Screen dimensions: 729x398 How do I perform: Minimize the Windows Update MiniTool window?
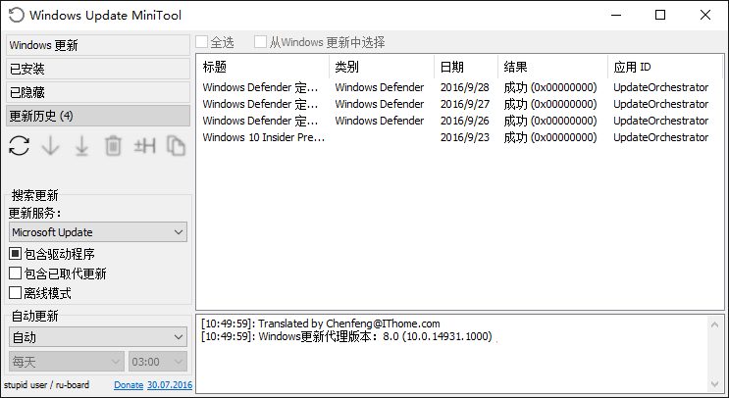coord(616,15)
